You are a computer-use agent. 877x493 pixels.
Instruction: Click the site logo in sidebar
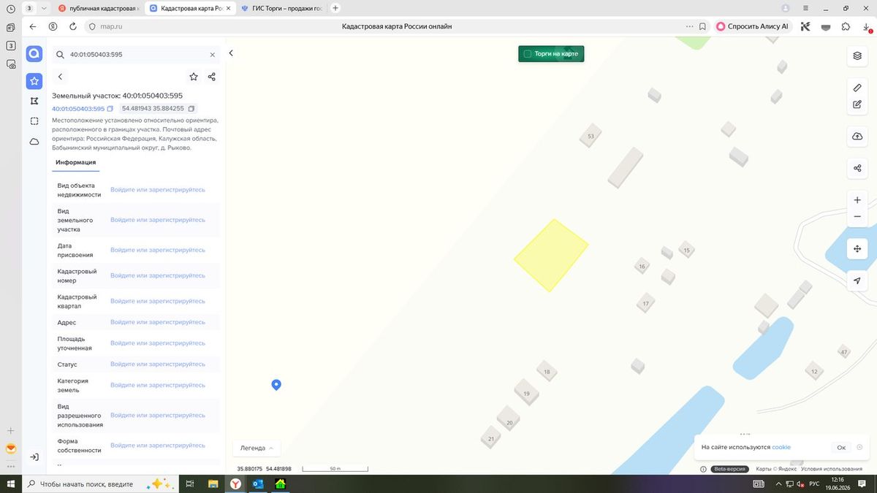[34, 54]
